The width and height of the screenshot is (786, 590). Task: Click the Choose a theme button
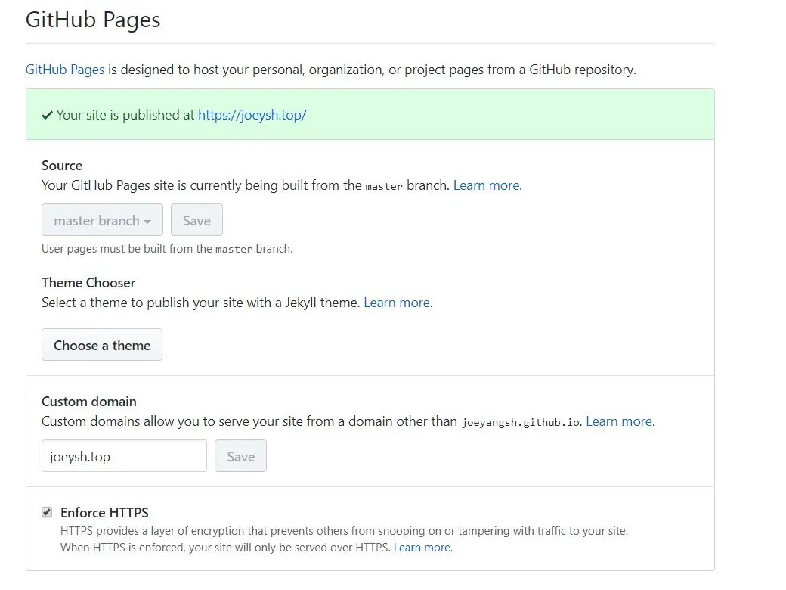pos(102,345)
